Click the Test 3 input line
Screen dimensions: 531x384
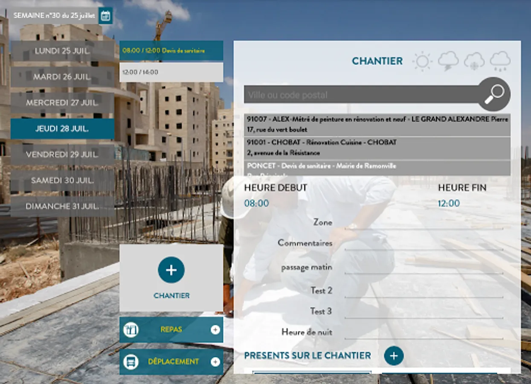coord(424,312)
